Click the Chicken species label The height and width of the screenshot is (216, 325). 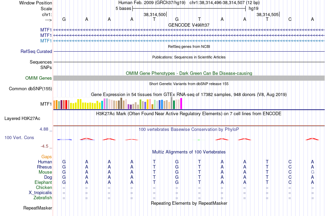click(x=44, y=187)
